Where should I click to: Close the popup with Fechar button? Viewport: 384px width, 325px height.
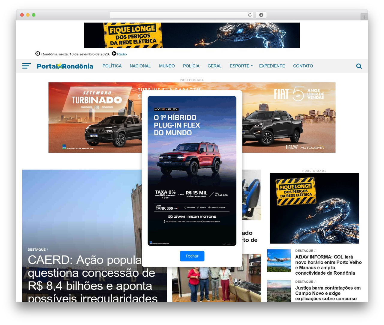coord(192,256)
